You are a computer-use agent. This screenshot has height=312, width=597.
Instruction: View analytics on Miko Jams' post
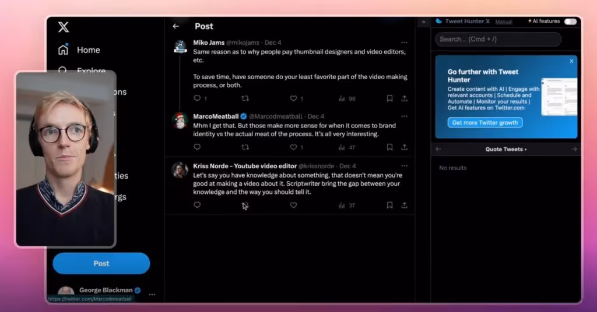pyautogui.click(x=342, y=98)
